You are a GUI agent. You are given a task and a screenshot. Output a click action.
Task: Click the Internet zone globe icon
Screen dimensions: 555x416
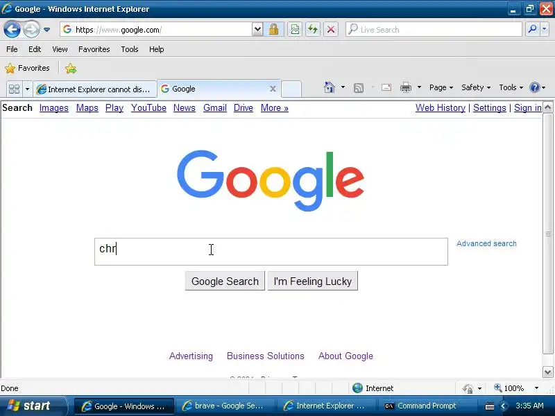pyautogui.click(x=357, y=388)
